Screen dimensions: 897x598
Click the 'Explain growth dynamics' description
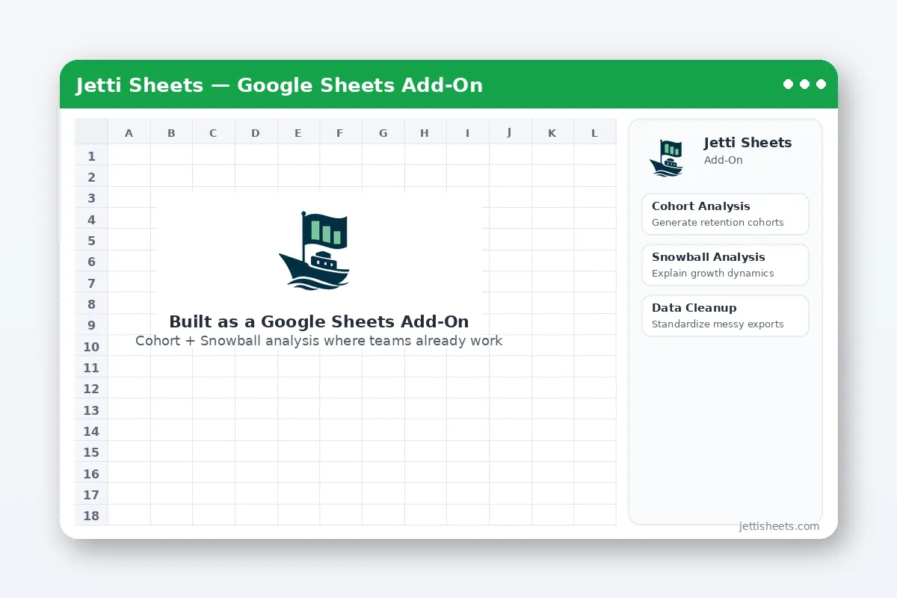click(713, 273)
